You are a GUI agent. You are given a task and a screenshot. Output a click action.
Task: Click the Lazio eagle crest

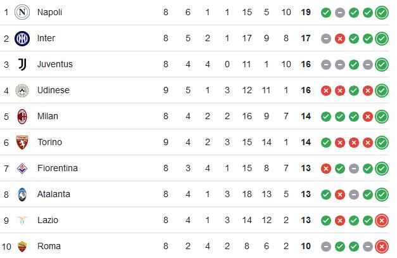tap(22, 220)
